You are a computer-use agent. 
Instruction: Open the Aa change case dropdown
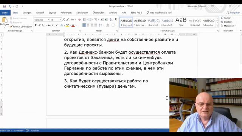[x=73, y=20]
